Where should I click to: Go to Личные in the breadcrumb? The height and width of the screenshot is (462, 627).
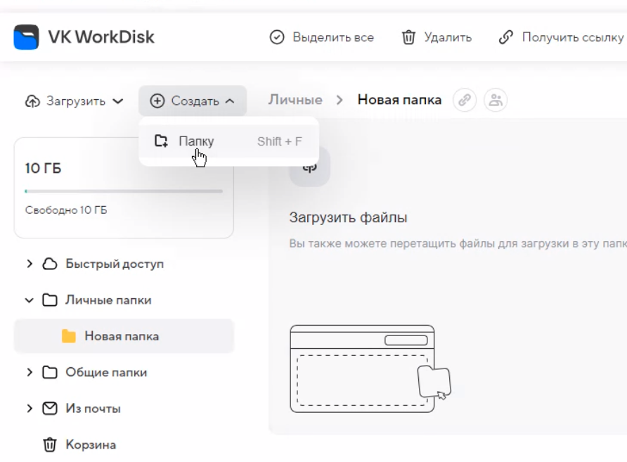point(295,100)
